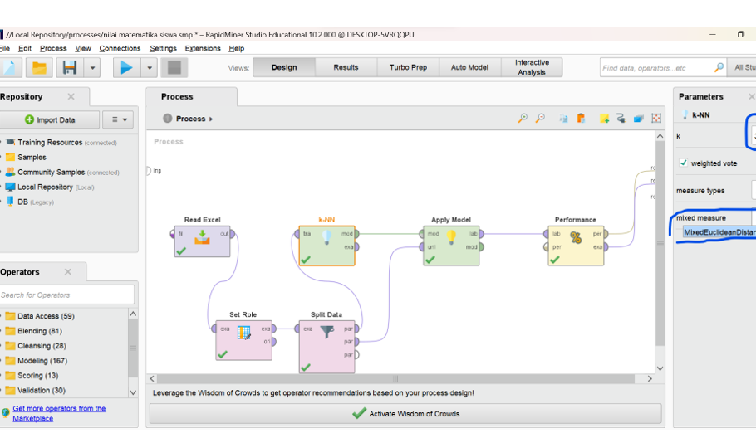This screenshot has width=756, height=443.
Task: Click the blue operator order icon
Action: 639,119
